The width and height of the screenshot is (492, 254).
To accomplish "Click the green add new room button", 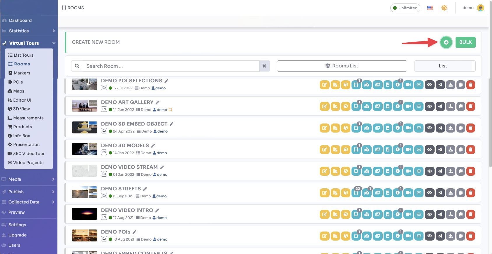I will pyautogui.click(x=446, y=42).
